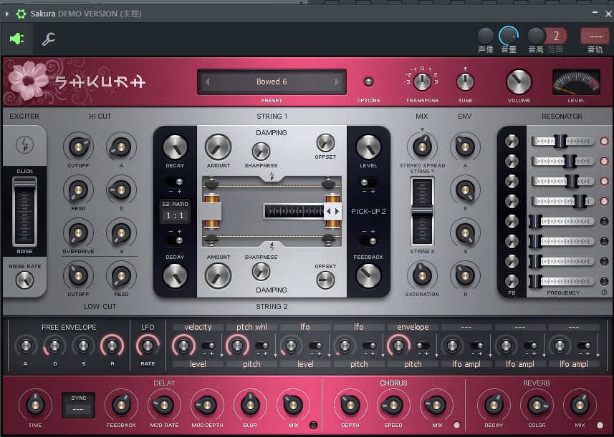The height and width of the screenshot is (437, 614).
Task: Click the plus to increase the S2 RATIO
Action: point(181,190)
